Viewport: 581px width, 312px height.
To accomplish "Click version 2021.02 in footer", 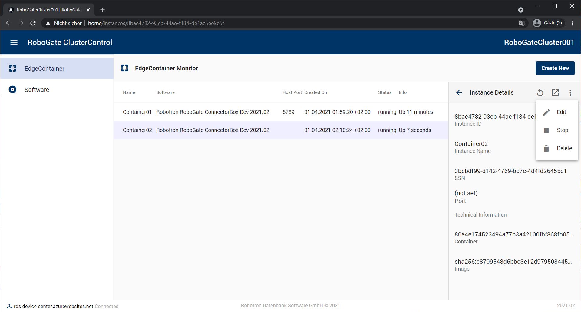I will [566, 306].
